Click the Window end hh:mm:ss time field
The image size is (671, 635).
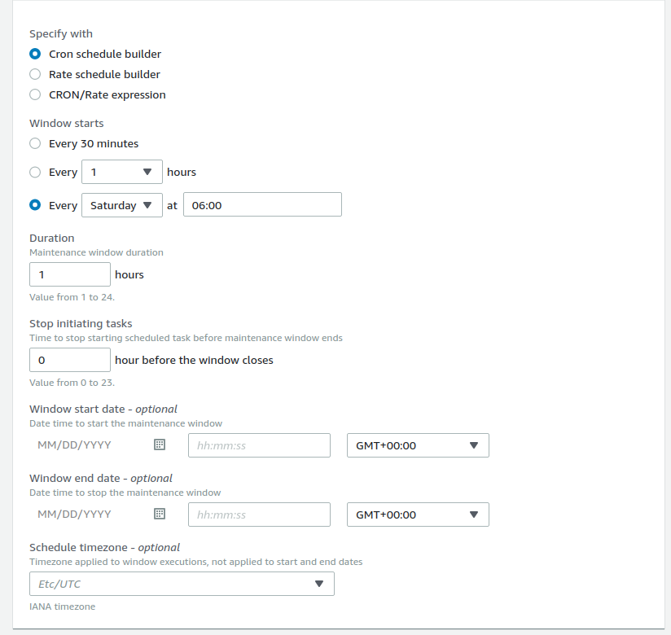[259, 515]
